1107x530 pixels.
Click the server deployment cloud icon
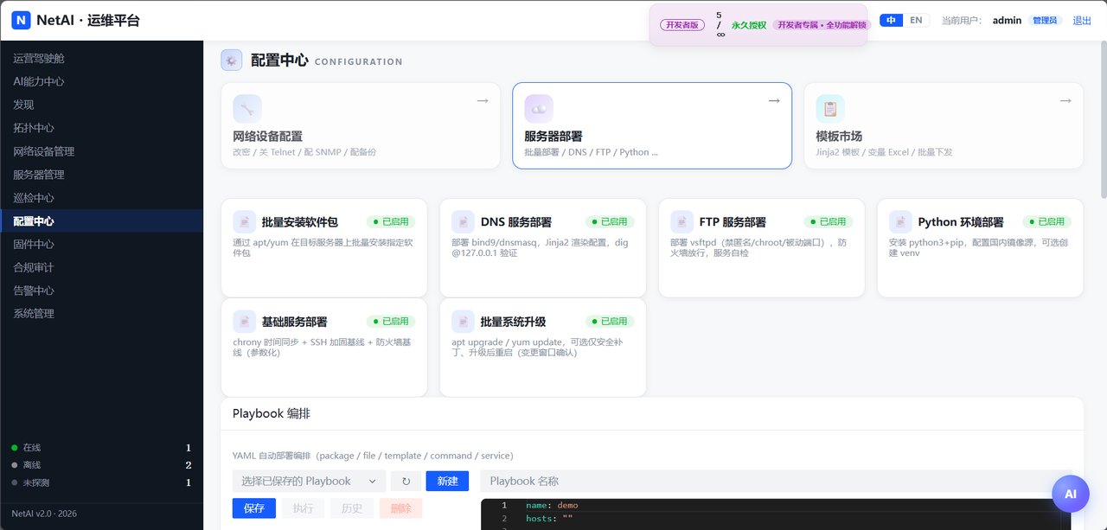(539, 109)
